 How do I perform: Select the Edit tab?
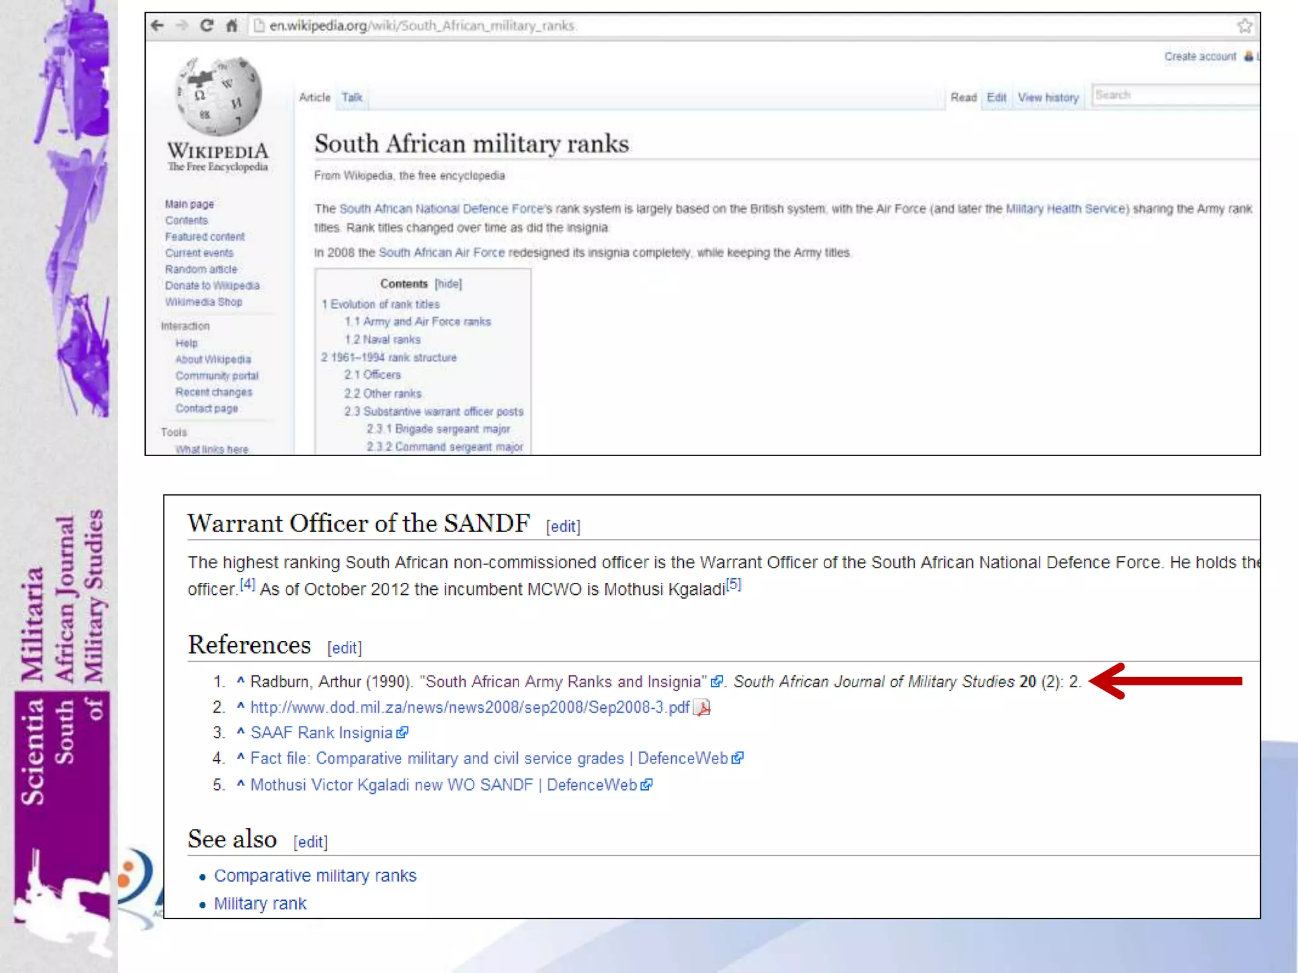click(996, 98)
